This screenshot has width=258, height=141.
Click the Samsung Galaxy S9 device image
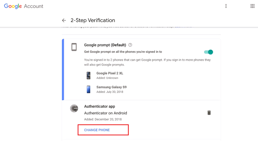[x=88, y=89]
